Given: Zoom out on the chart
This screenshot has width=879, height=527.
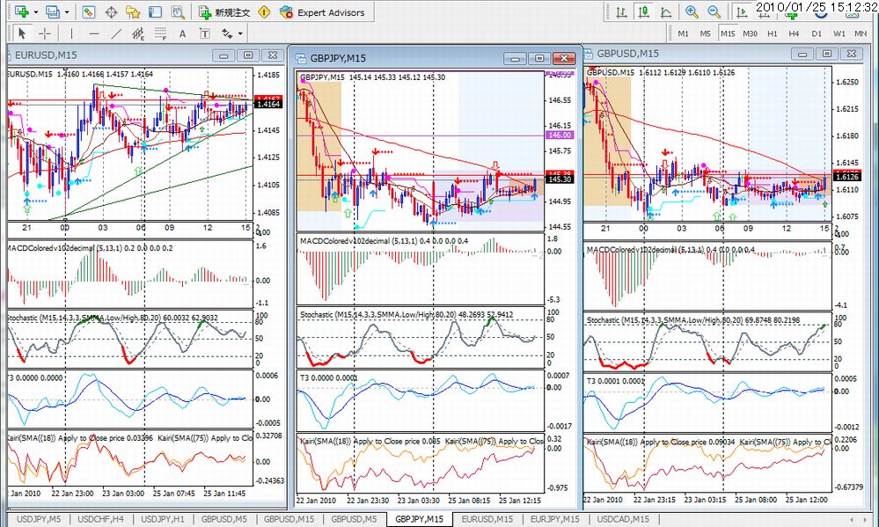Looking at the screenshot, I should coord(714,11).
